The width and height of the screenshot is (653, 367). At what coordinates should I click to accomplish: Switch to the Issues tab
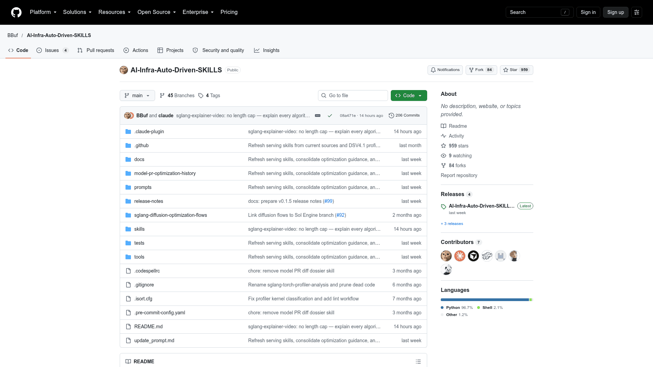click(52, 50)
